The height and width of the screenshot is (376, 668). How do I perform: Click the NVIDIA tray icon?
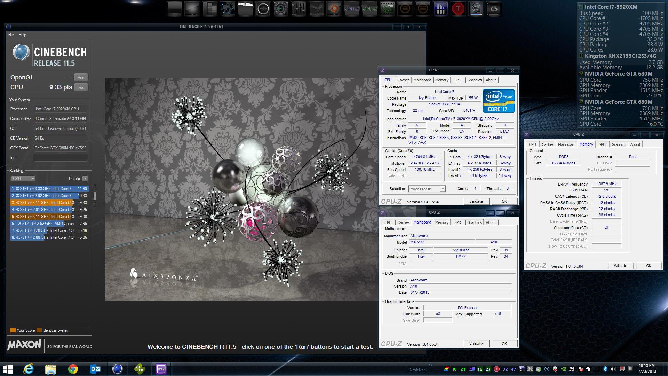(563, 369)
